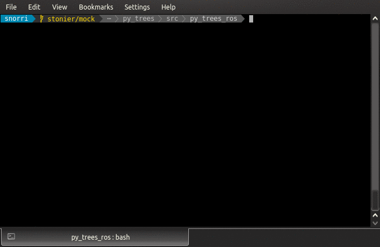Click the 'snorri' username prompt segment

pos(16,19)
